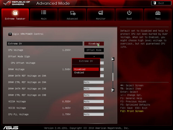This screenshot has height=130, width=173.
Task: Click the 1.065V VCCIO reading
Action: (66, 108)
